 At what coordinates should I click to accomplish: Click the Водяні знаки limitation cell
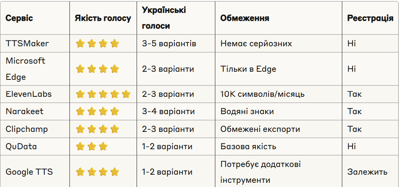pos(247,111)
